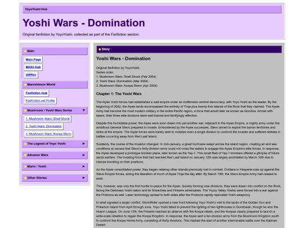Go to MK64 Hub

click(x=33, y=67)
